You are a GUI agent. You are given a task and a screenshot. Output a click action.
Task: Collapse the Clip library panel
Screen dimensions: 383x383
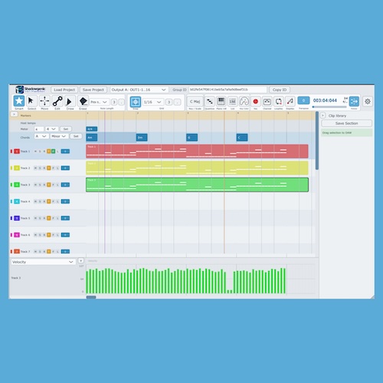coord(322,116)
